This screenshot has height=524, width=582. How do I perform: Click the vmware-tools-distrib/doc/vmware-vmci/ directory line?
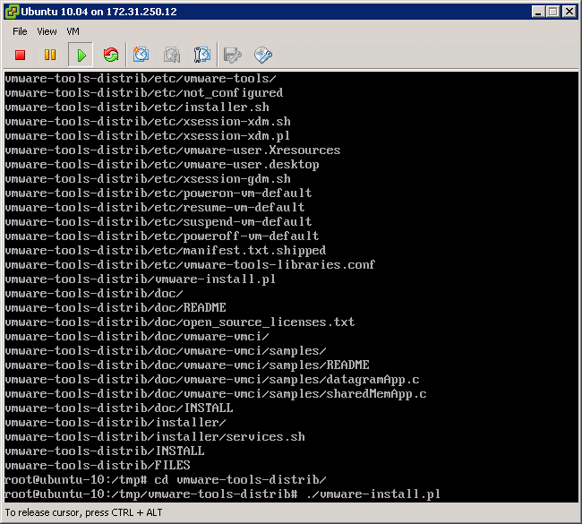click(x=137, y=336)
